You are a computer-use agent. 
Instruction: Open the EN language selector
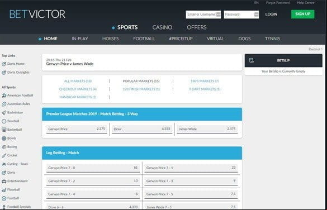257,3
